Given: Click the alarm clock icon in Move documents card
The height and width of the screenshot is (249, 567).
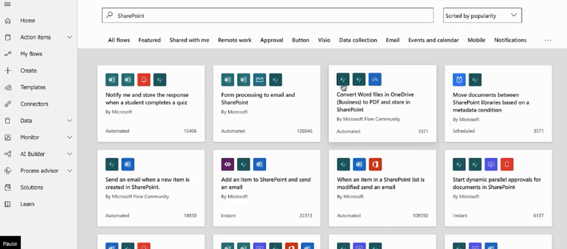Looking at the screenshot, I should tap(459, 79).
